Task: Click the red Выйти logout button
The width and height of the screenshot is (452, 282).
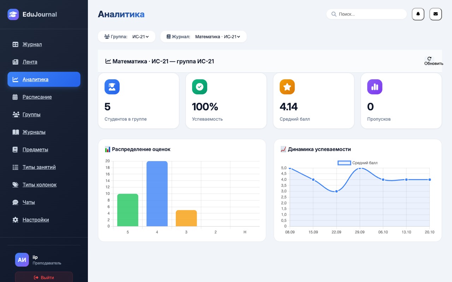Action: 44,277
